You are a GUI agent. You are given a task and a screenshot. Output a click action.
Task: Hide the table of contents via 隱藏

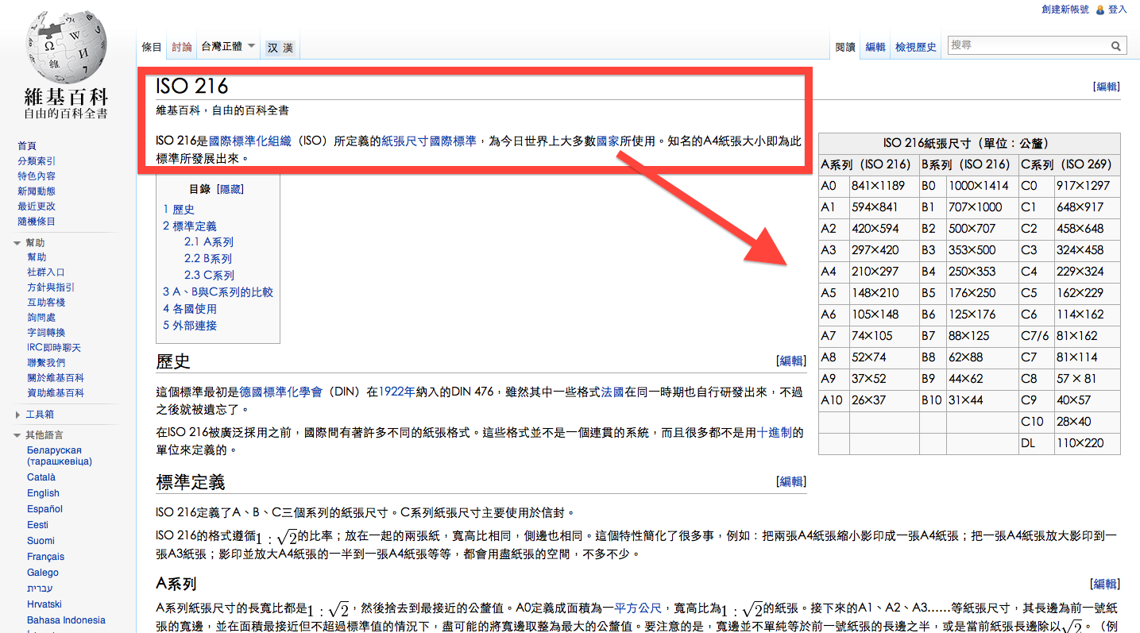point(230,189)
